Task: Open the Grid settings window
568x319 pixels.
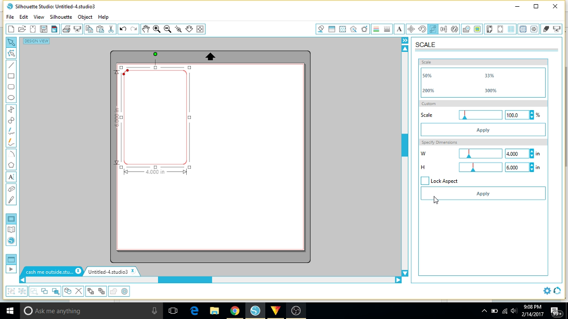Action: tap(511, 29)
